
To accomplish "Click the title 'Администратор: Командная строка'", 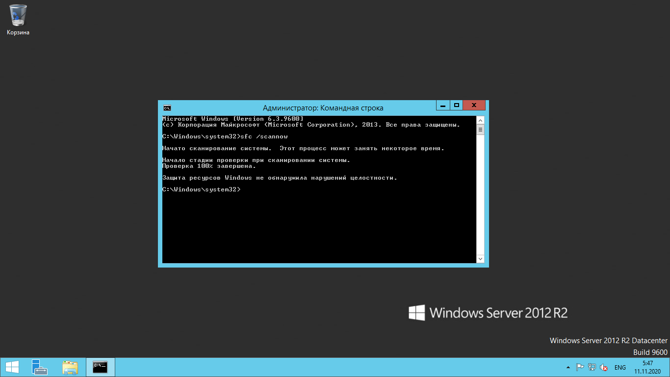I will pos(323,108).
